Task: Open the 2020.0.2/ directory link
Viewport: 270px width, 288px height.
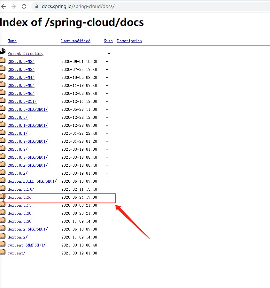Action: (18, 149)
